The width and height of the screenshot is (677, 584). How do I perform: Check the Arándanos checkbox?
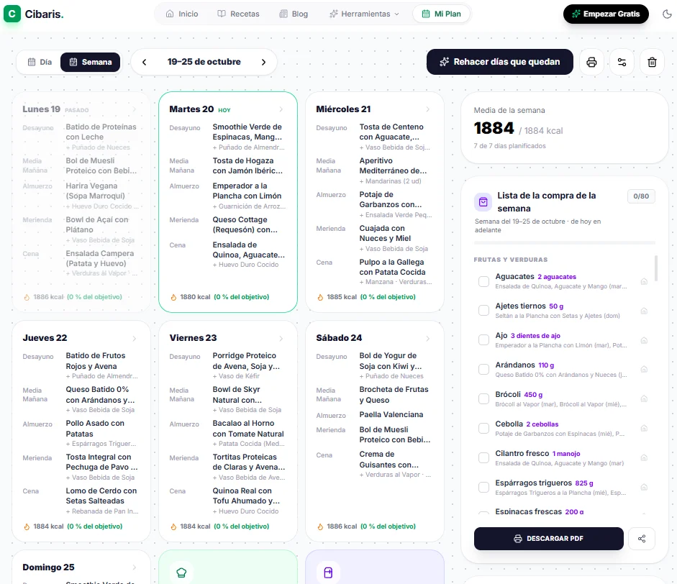pyautogui.click(x=483, y=370)
